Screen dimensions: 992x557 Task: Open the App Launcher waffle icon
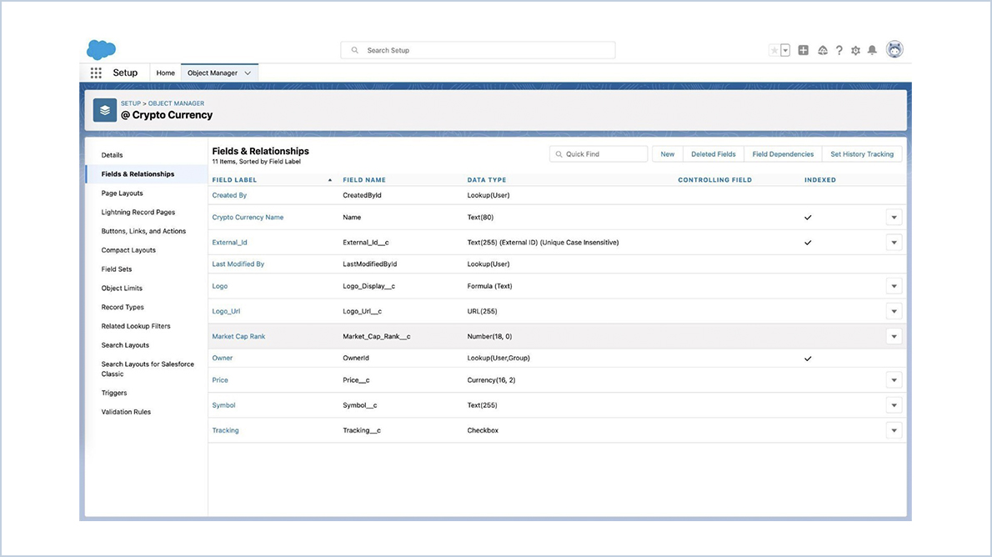click(x=97, y=73)
